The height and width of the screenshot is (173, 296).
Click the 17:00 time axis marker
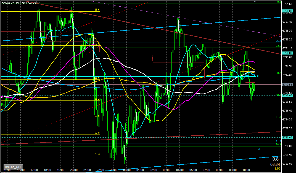tap(34, 170)
